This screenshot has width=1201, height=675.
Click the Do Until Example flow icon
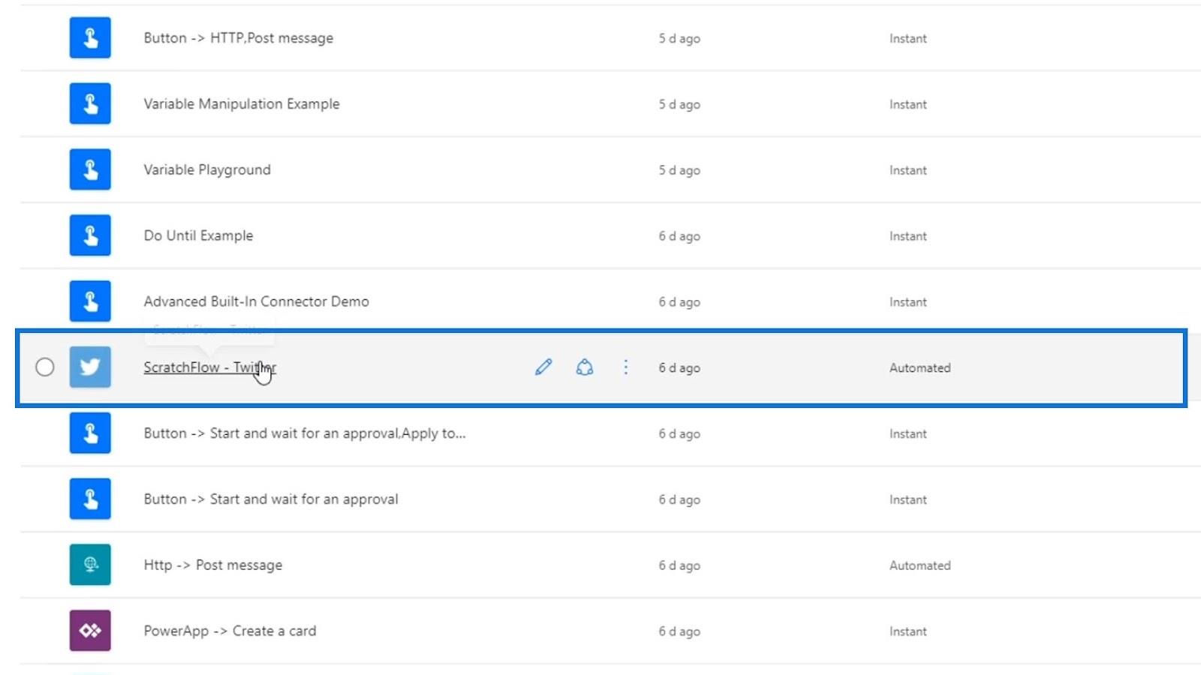pos(90,235)
